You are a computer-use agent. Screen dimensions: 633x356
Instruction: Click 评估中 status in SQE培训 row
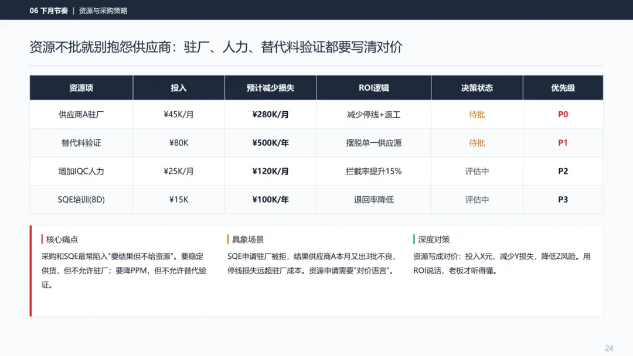(x=477, y=200)
